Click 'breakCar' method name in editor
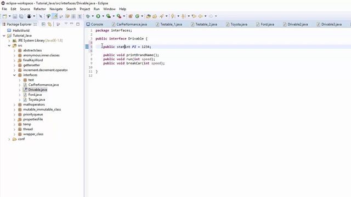The width and height of the screenshot is (351, 197). coord(134,63)
